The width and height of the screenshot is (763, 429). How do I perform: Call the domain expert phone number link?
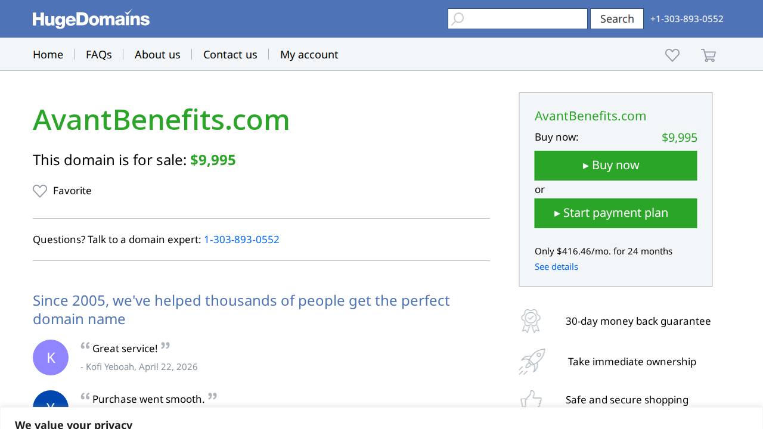pos(241,240)
